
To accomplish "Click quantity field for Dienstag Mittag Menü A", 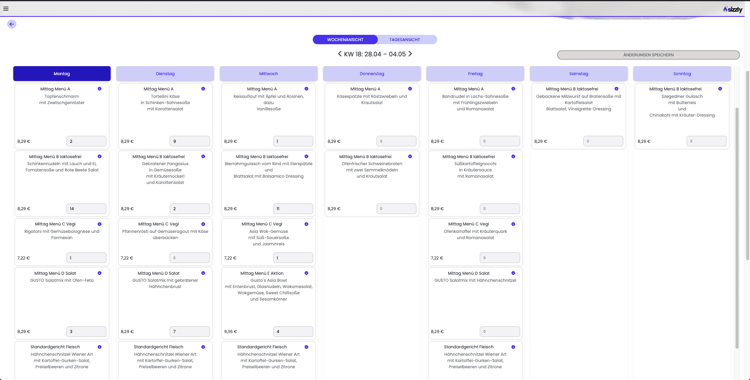I will 190,141.
